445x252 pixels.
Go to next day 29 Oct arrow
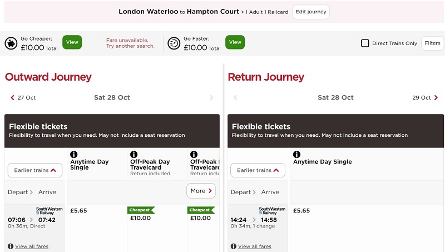pyautogui.click(x=436, y=97)
